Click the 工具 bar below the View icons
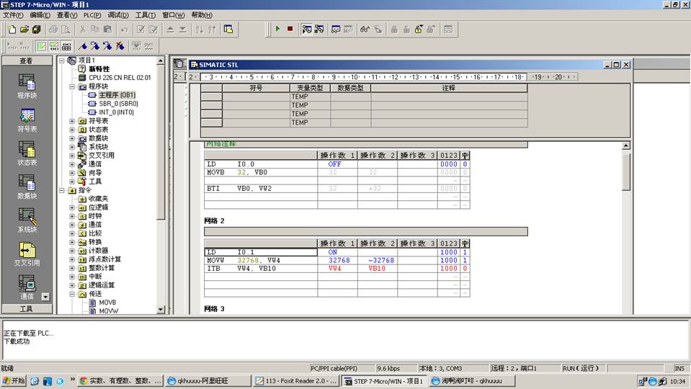 pyautogui.click(x=27, y=309)
